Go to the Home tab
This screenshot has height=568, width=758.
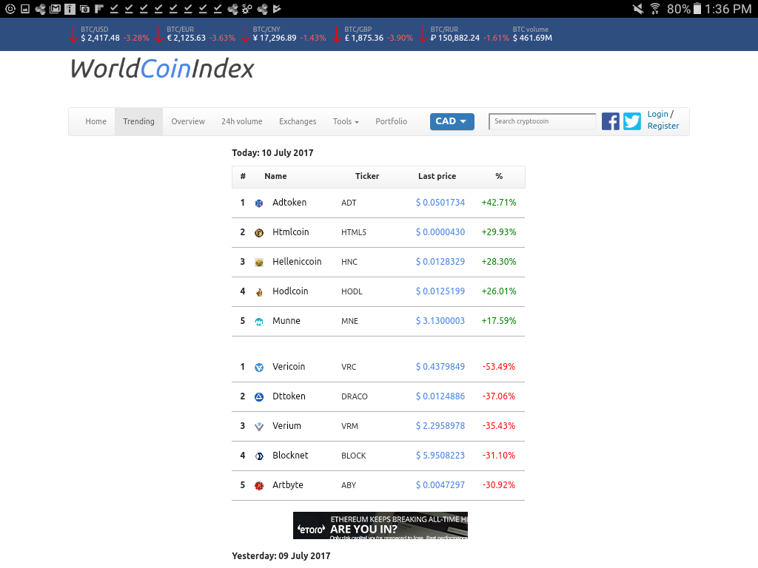point(95,122)
